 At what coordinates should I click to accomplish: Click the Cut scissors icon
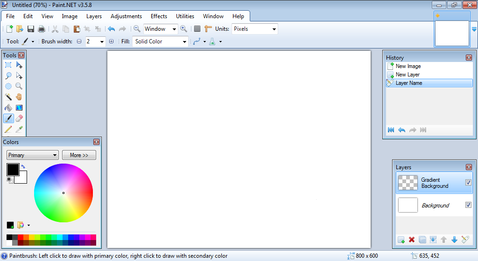pyautogui.click(x=55, y=29)
